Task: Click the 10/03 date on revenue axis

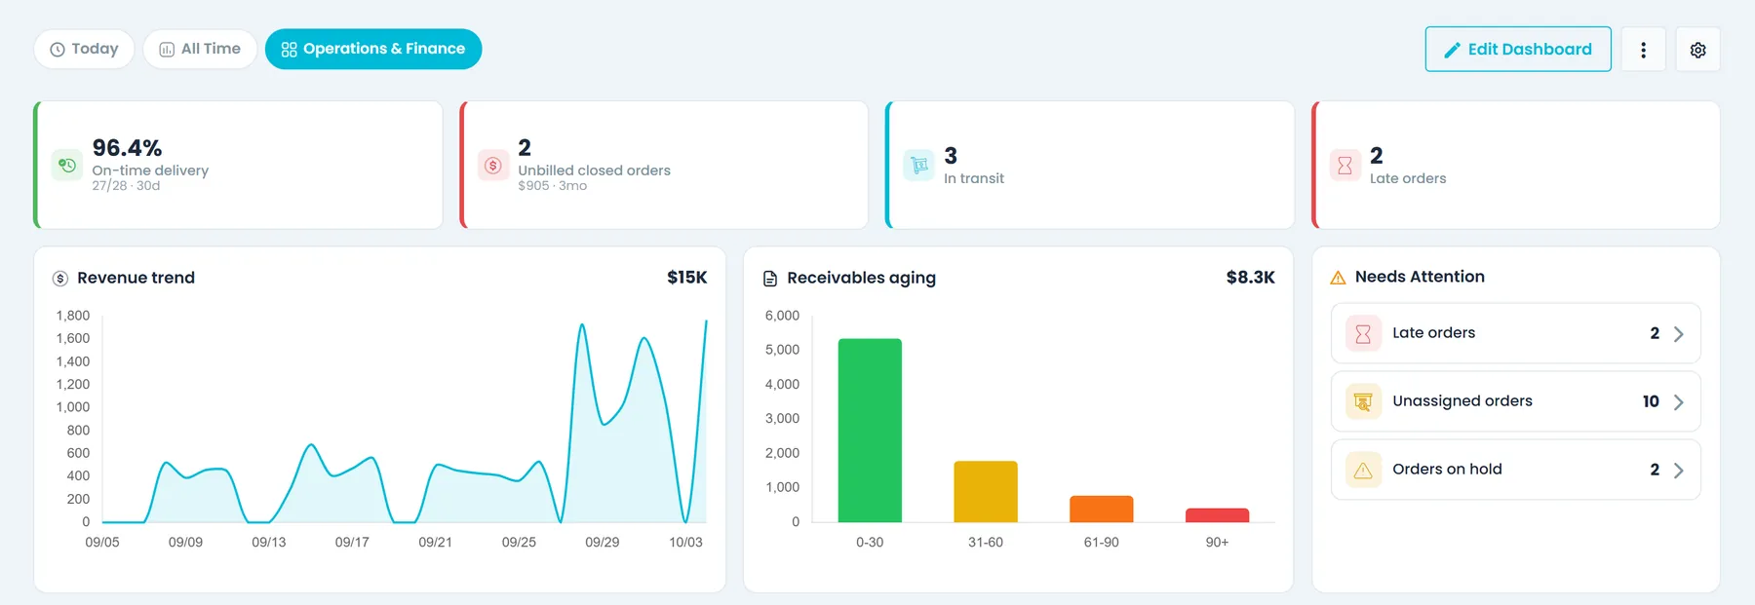Action: click(685, 543)
